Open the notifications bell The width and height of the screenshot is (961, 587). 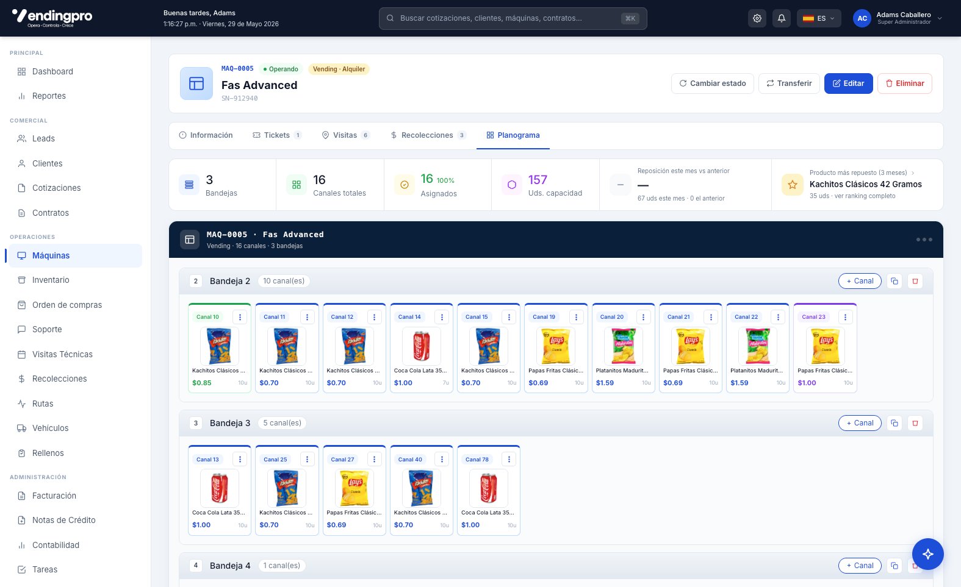click(x=782, y=18)
